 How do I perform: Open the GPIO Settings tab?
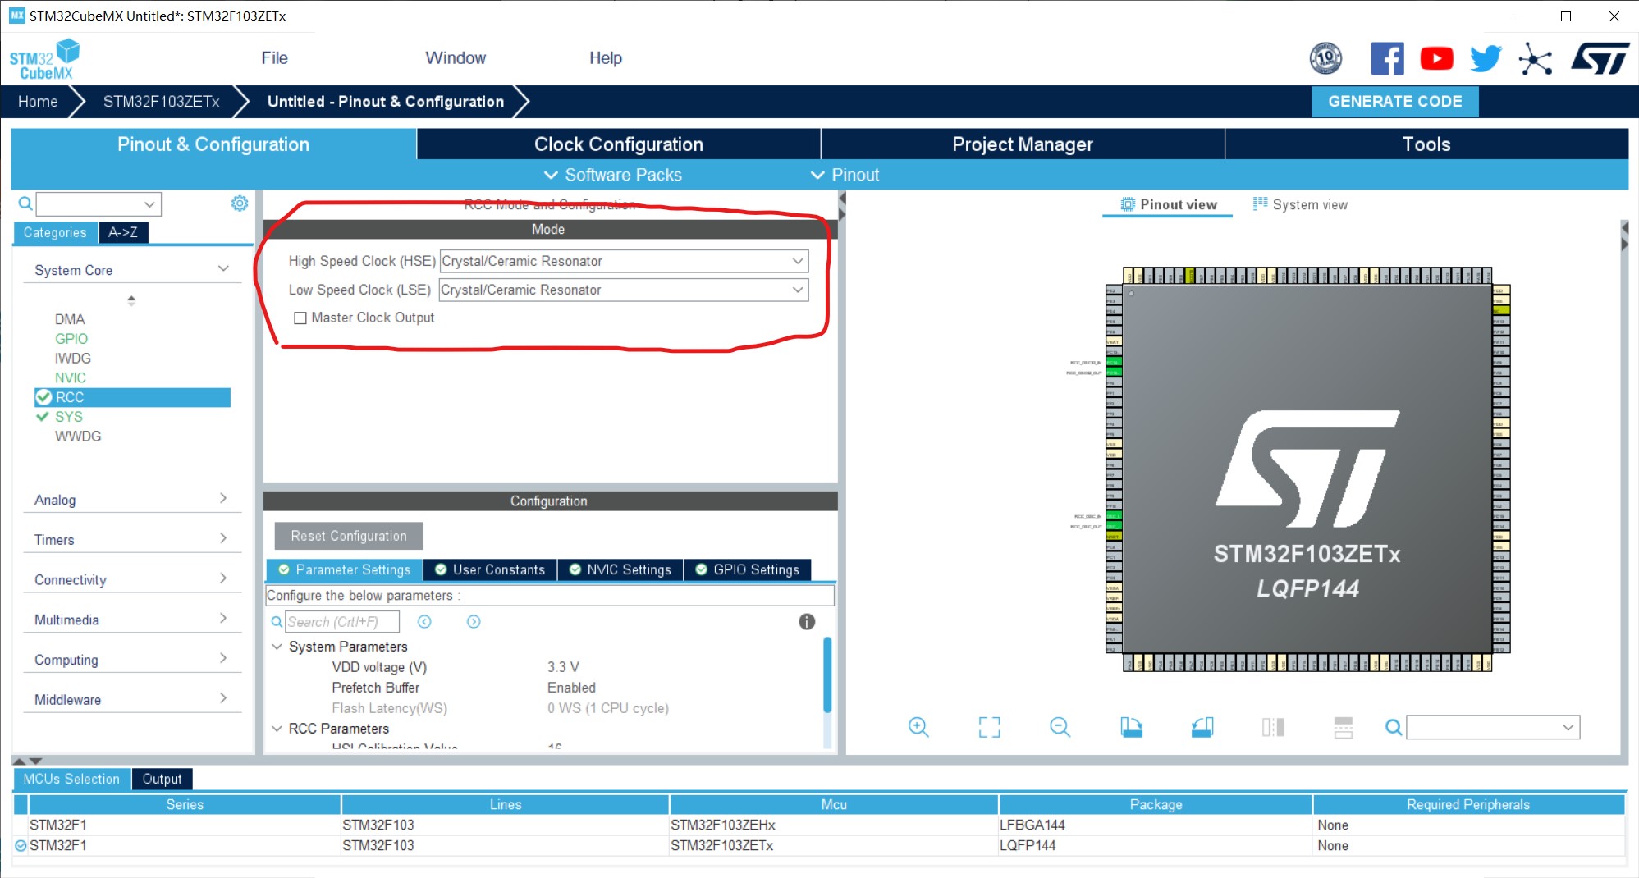coord(748,569)
